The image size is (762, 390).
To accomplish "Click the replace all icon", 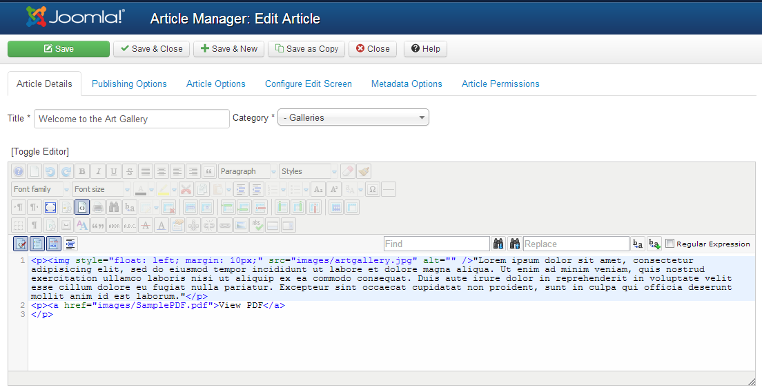I will point(654,244).
